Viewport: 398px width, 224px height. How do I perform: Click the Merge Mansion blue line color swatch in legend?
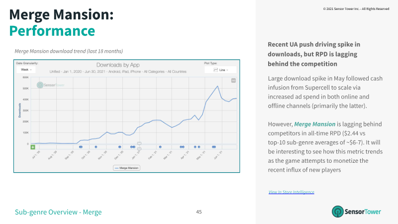tap(117, 168)
